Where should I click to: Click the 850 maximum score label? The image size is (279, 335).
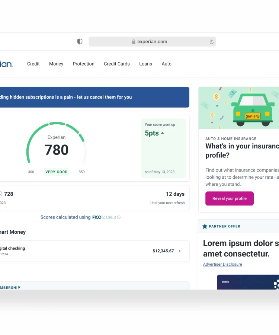pyautogui.click(x=81, y=172)
